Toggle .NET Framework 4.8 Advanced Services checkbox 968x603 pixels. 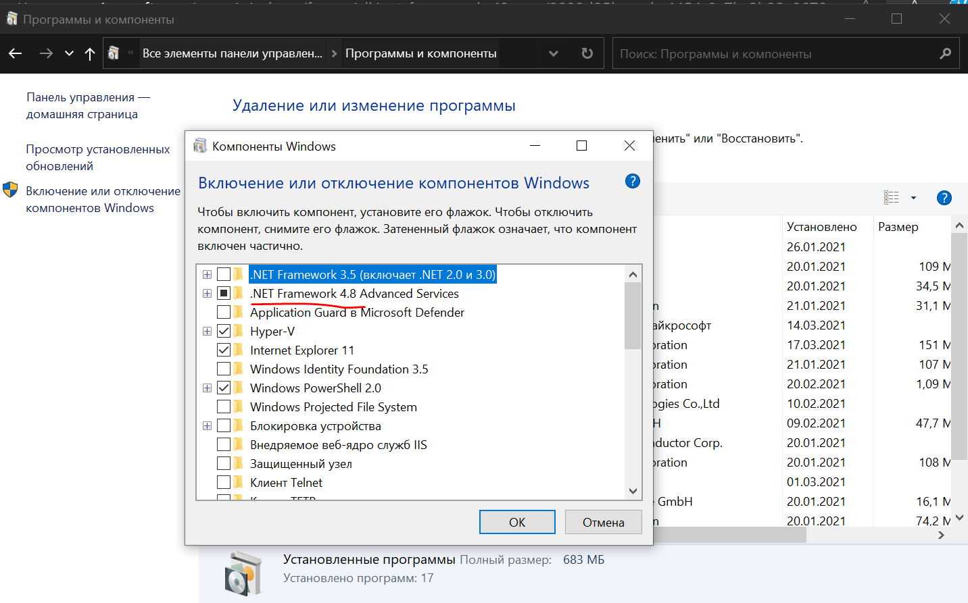[224, 294]
